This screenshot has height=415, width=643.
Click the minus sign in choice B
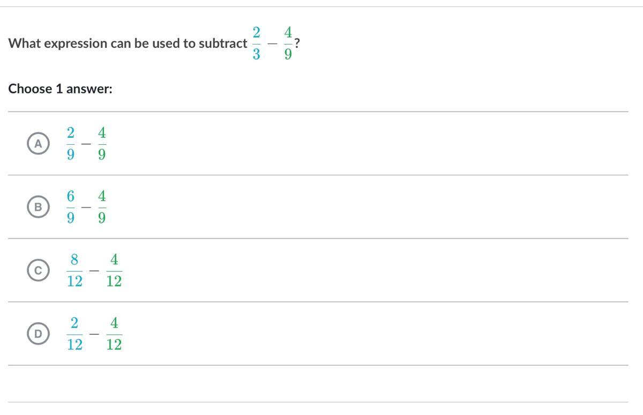(x=86, y=207)
